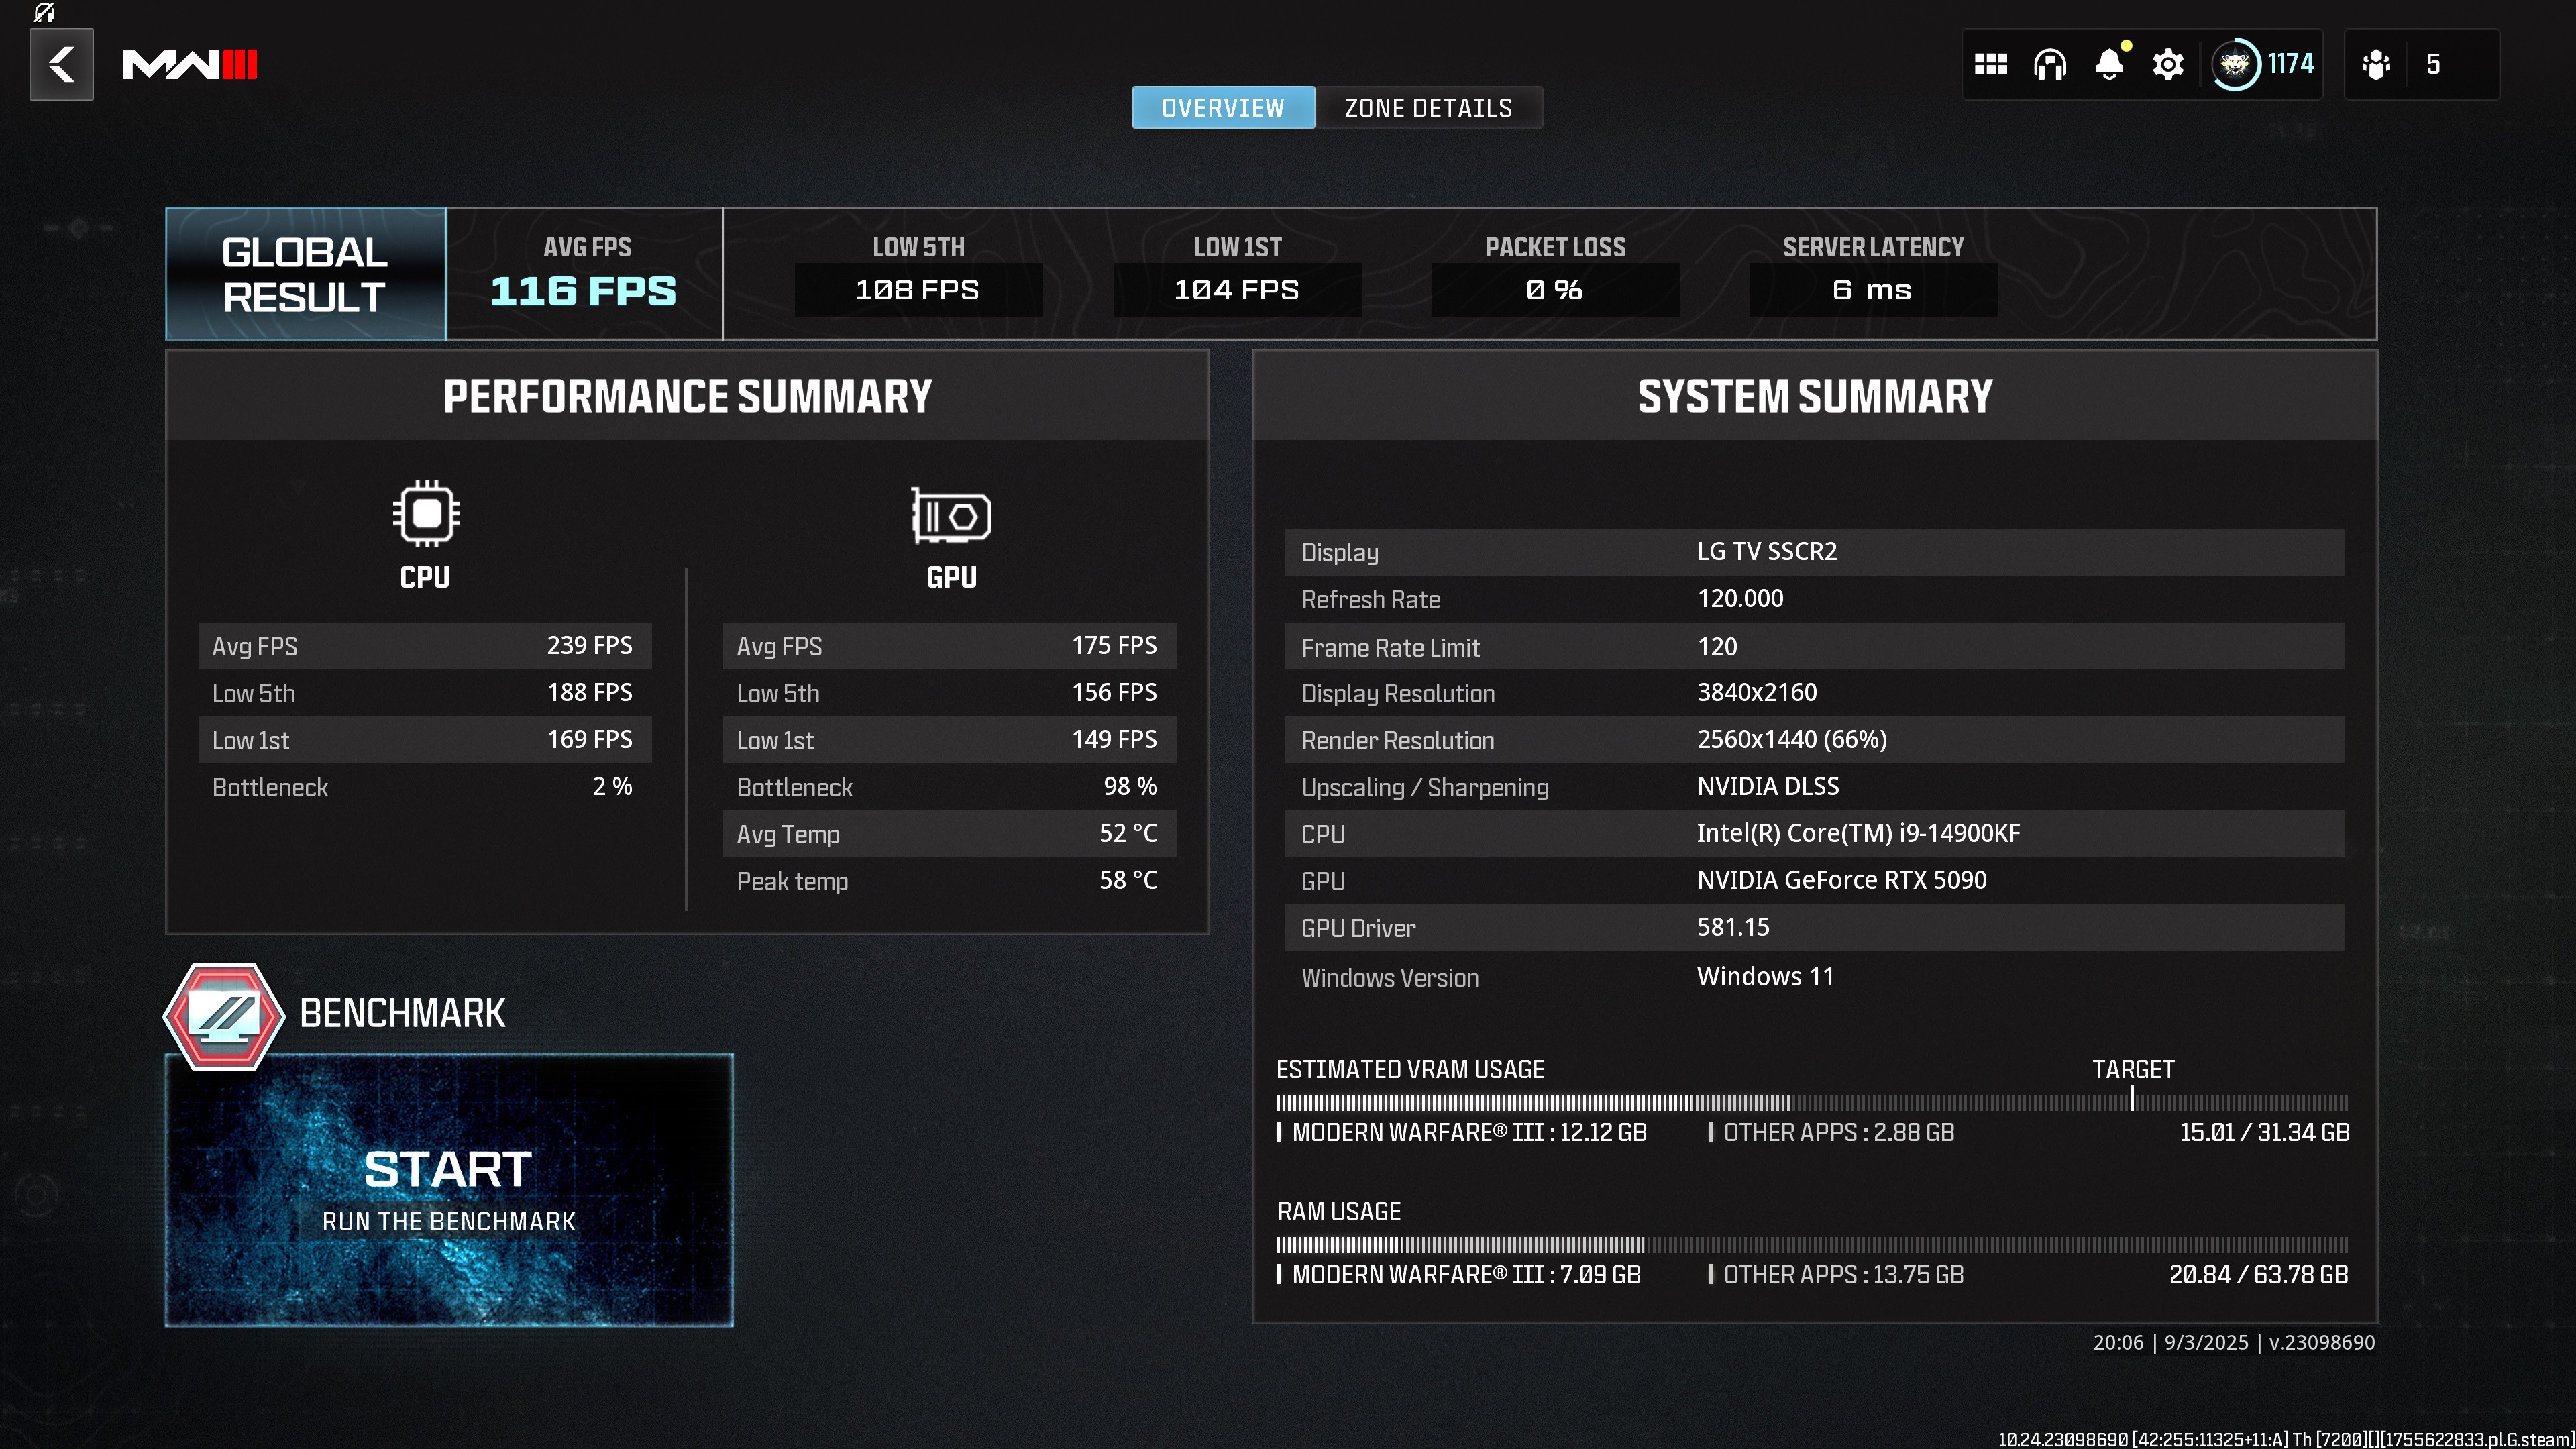
Task: Select the Global Result panel
Action: pyautogui.click(x=306, y=274)
